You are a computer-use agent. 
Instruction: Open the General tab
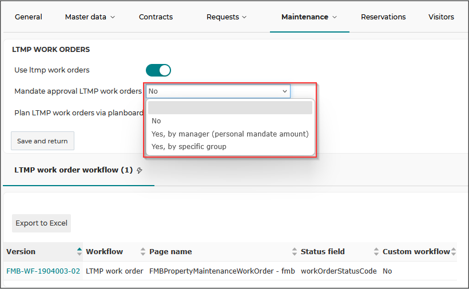29,17
